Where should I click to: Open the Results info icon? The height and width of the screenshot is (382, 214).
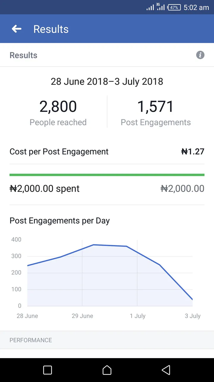tap(200, 55)
